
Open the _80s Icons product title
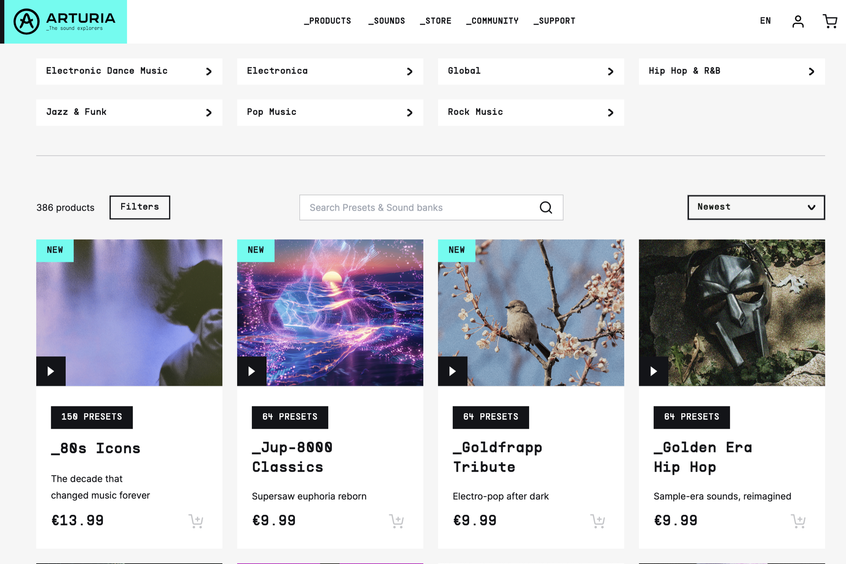(x=96, y=448)
